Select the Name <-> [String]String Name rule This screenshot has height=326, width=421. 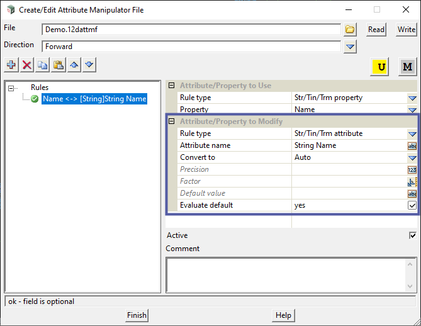[94, 99]
